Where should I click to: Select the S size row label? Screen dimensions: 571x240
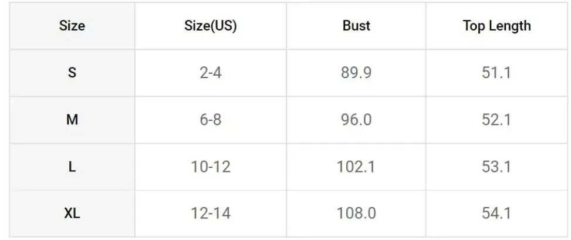72,73
